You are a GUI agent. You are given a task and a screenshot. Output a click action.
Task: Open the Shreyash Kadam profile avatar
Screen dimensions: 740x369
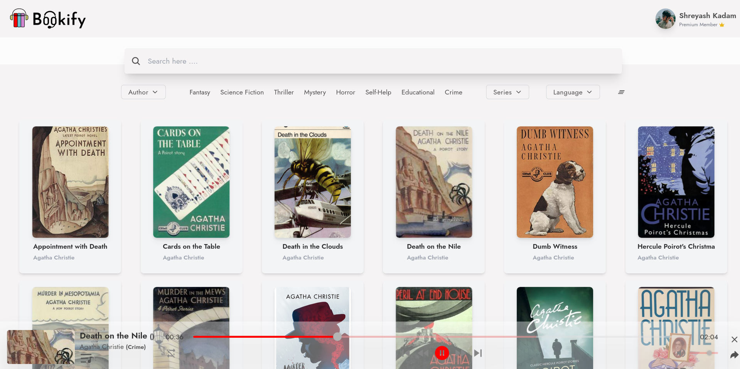click(665, 19)
